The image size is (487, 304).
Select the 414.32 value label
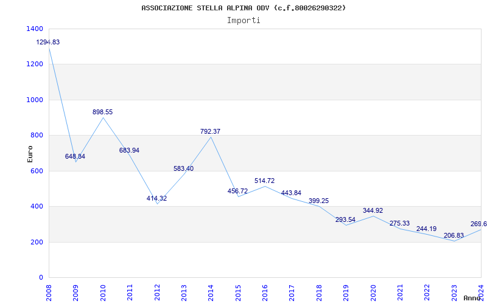point(156,199)
